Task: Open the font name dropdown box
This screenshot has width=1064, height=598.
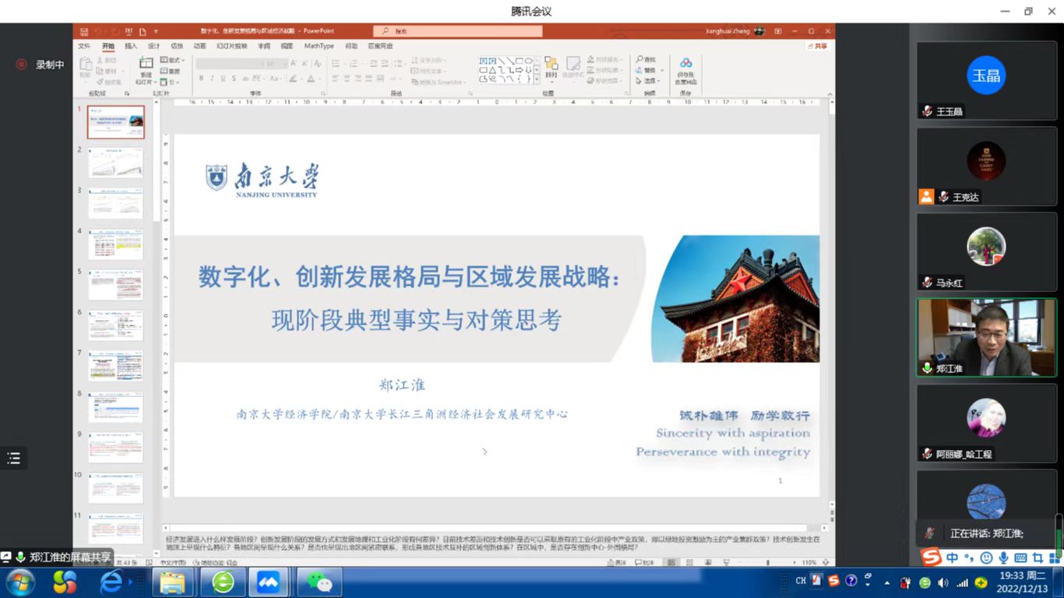Action: tap(241, 63)
